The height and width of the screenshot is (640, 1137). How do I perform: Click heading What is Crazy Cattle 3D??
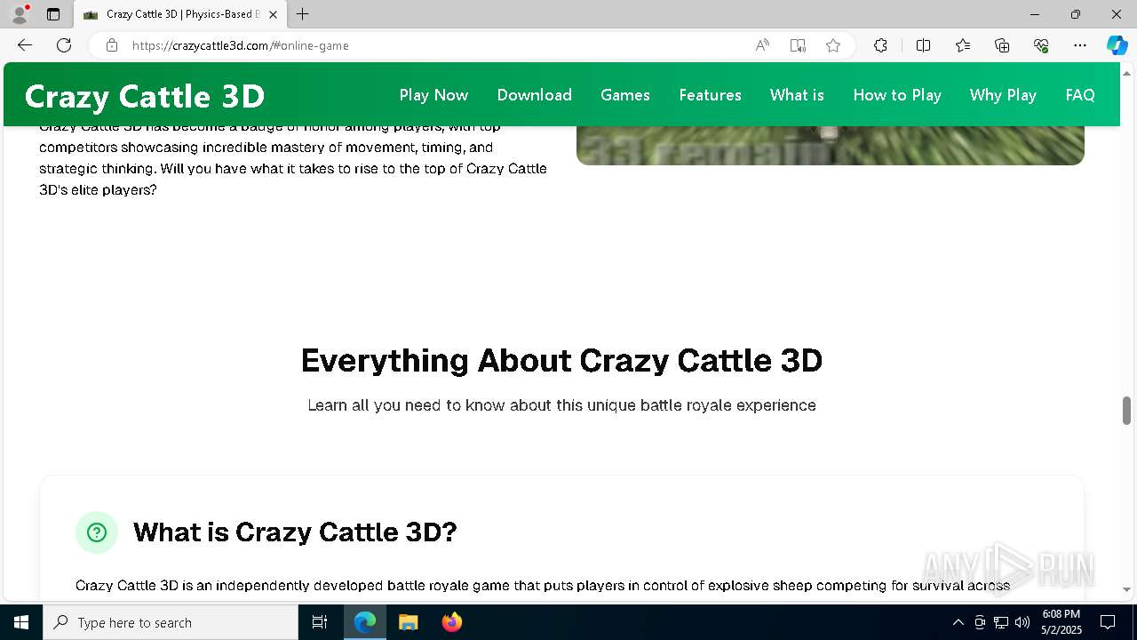point(295,532)
